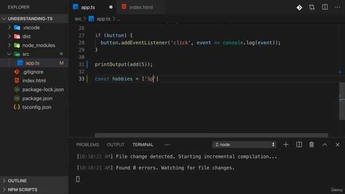Click the package-lock.json node icon
Viewport: 345px width, 194px height.
(x=17, y=89)
